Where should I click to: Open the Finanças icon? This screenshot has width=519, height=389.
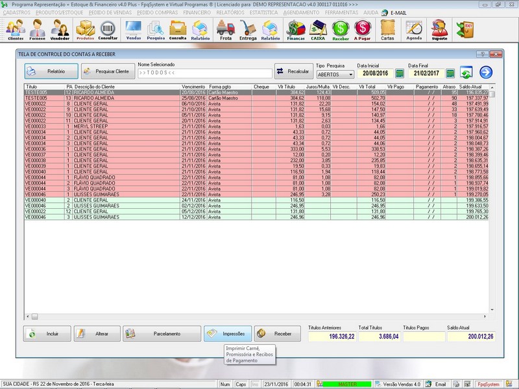(296, 29)
